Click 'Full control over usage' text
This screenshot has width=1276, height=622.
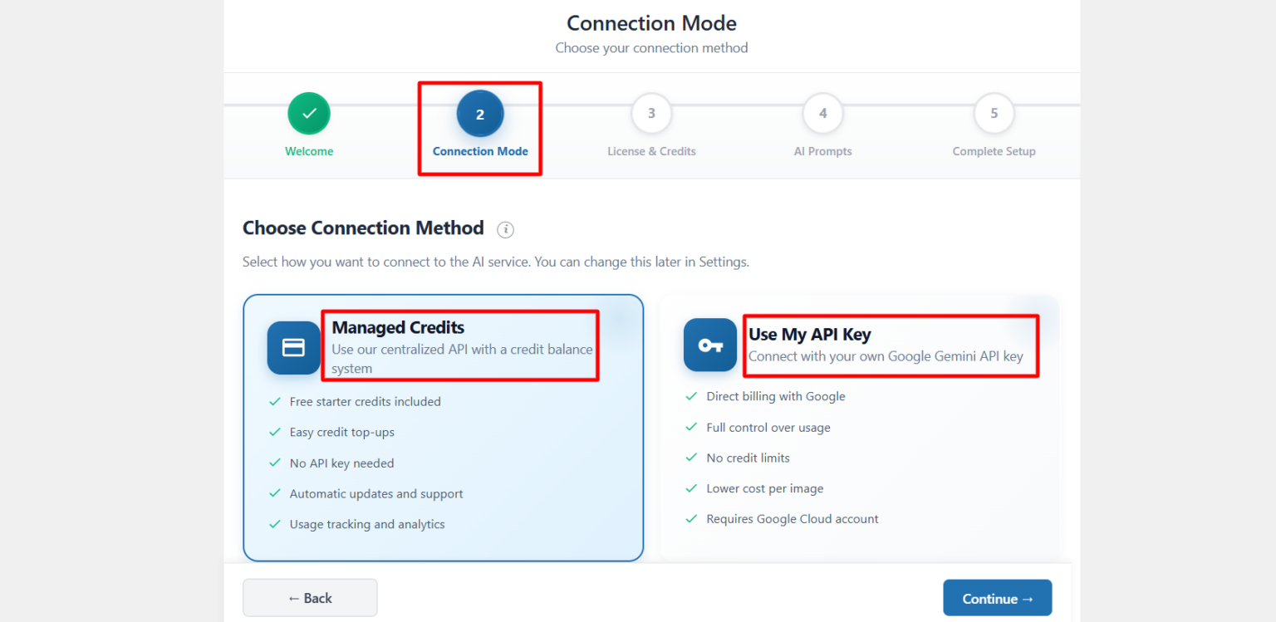[x=768, y=428]
